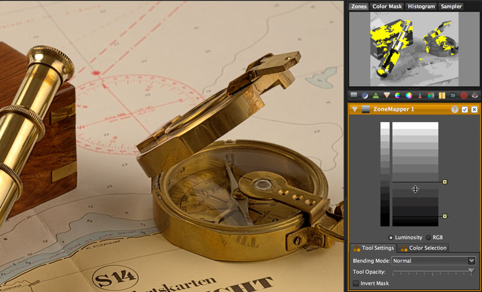Screen dimensions: 482x292
Task: Select the Luminosity radio button
Action: tap(390, 237)
